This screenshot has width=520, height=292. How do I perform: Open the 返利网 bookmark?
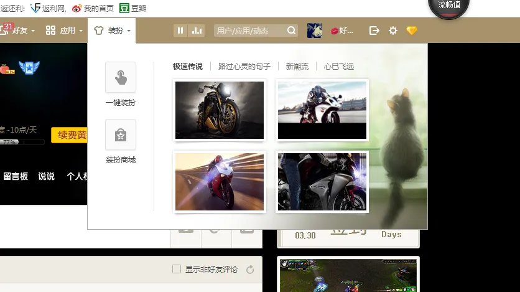[49, 8]
